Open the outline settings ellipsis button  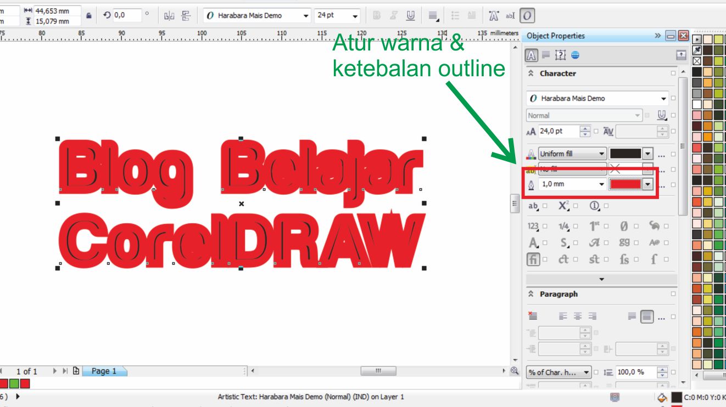coord(661,185)
